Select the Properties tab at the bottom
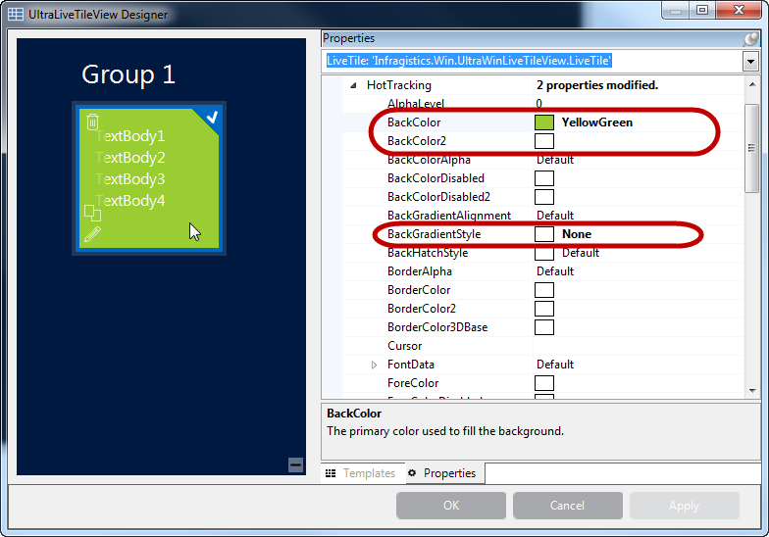 (x=441, y=473)
